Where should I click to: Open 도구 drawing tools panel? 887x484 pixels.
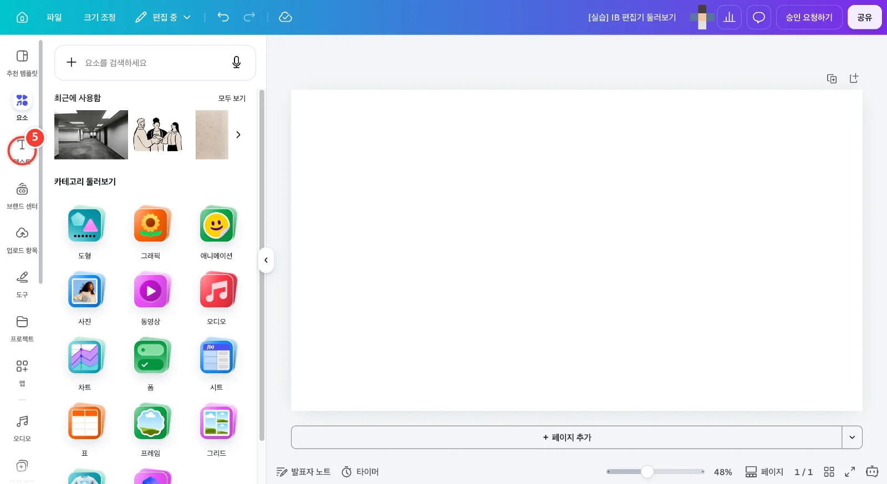tap(22, 284)
